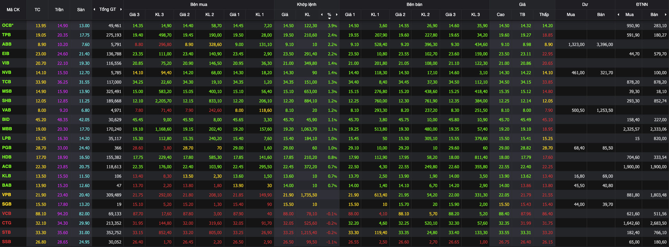Screen dimensions: 669x247
Task: Click the left arrow beside the % header
Action: (x=322, y=15)
